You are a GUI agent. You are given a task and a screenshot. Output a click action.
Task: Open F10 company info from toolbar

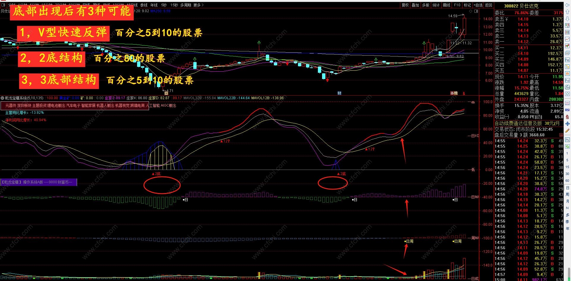point(457,5)
